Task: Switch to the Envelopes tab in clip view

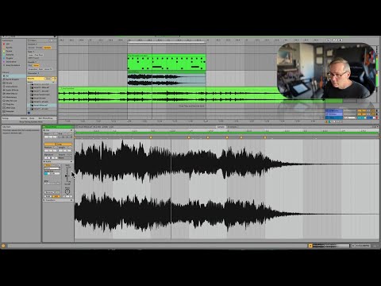Action: 233,127
